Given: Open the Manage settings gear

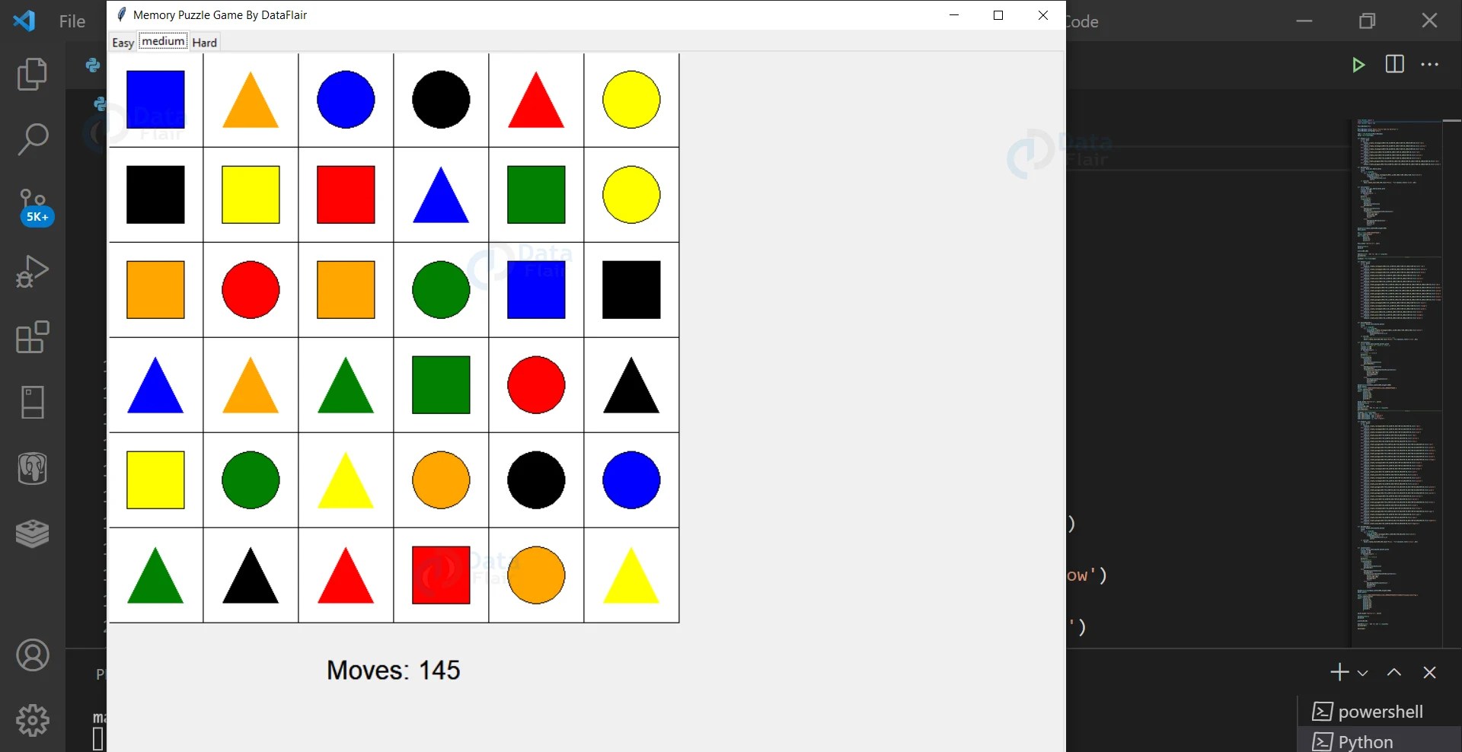Looking at the screenshot, I should (31, 720).
